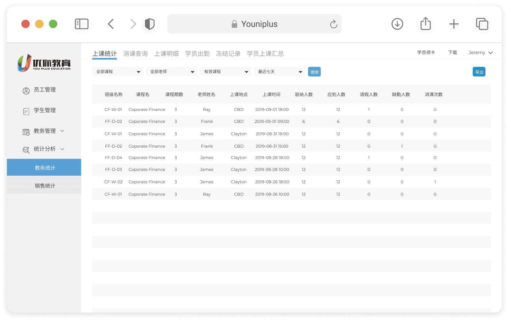Click the 导出 export button
Image resolution: width=509 pixels, height=321 pixels.
point(479,72)
